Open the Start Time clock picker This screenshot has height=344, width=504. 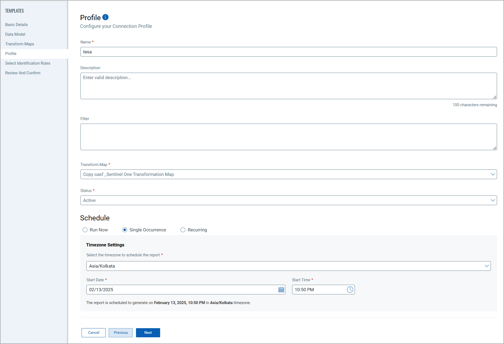point(350,290)
